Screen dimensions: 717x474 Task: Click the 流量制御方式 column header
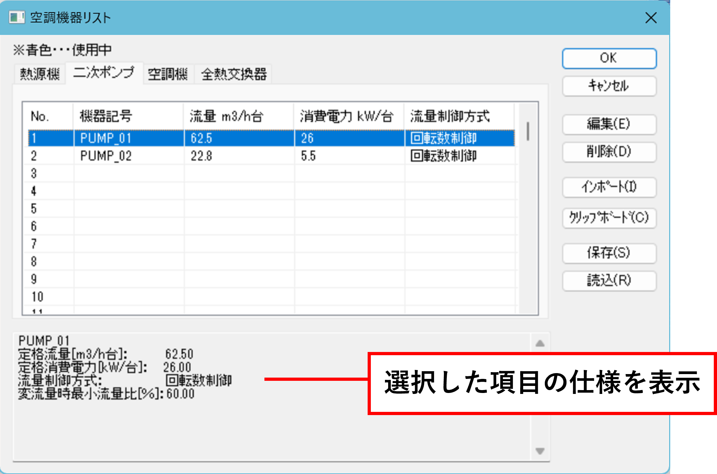pyautogui.click(x=450, y=116)
